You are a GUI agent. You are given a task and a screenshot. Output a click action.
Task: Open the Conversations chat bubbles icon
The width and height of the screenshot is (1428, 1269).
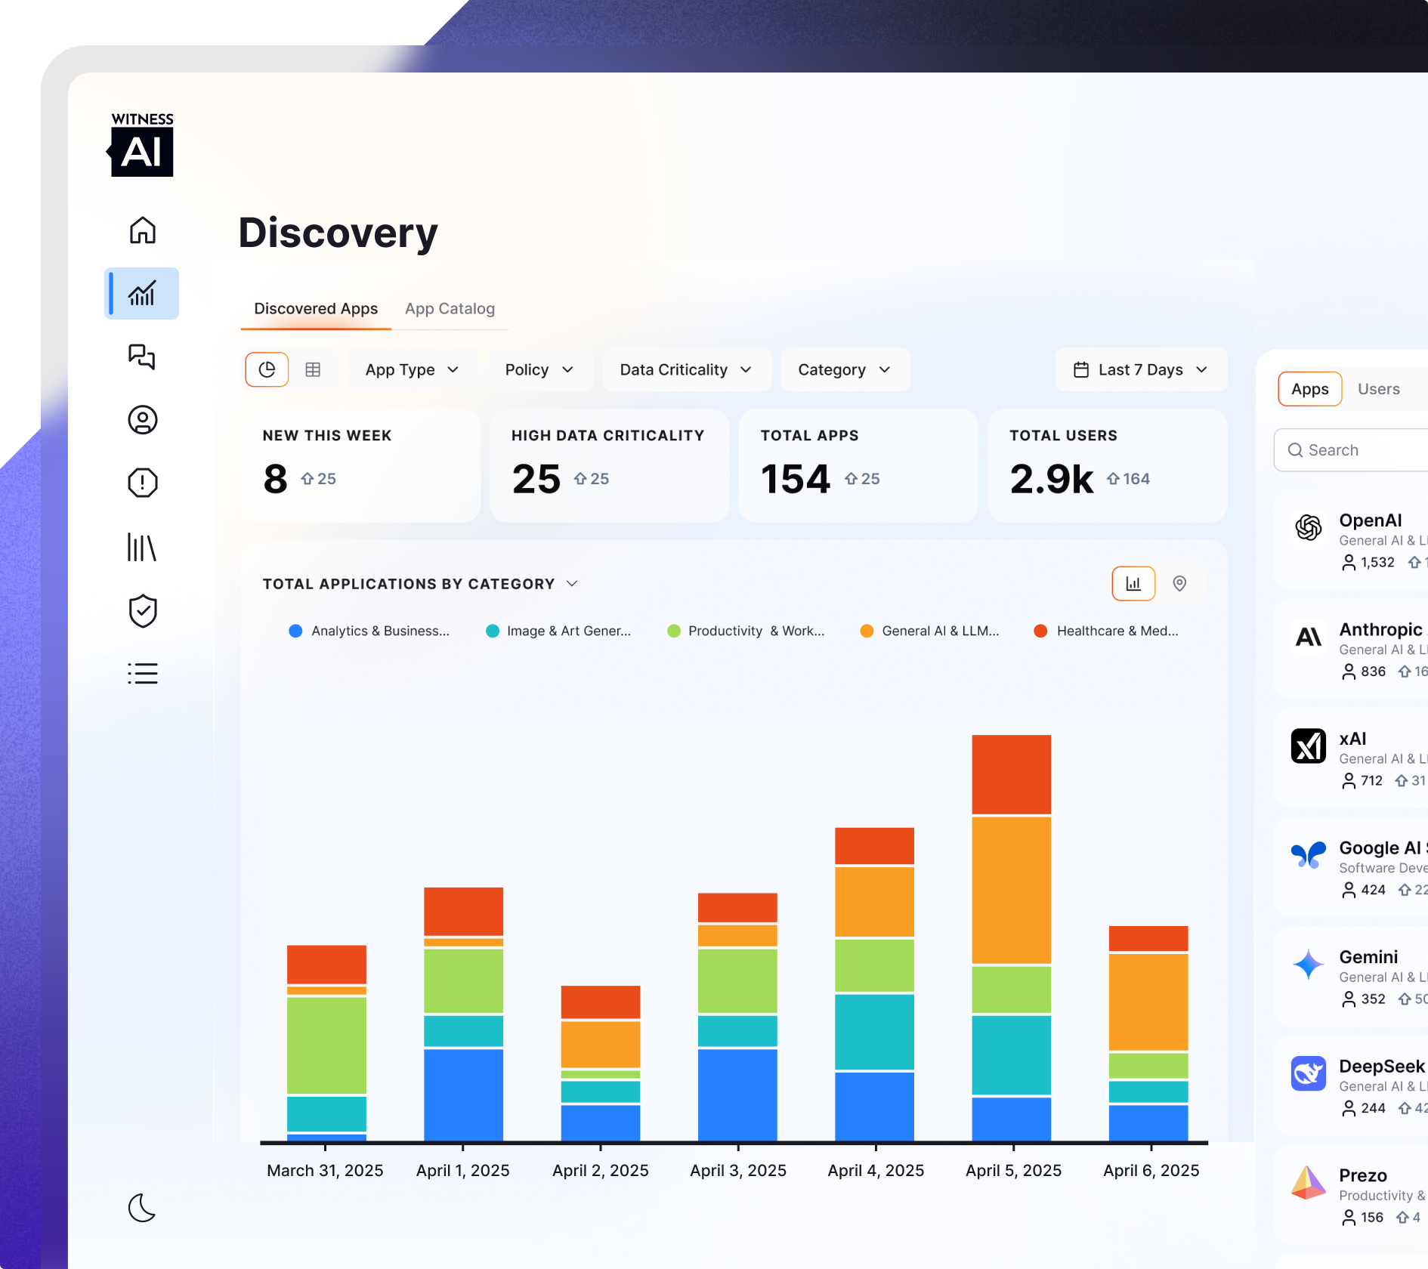pyautogui.click(x=142, y=357)
